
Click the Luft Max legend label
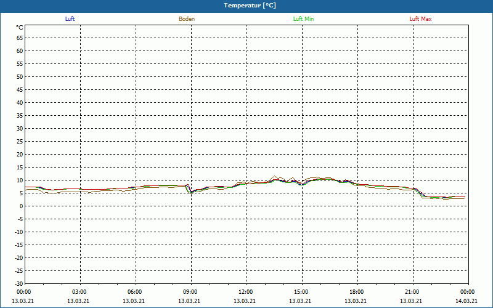[420, 19]
